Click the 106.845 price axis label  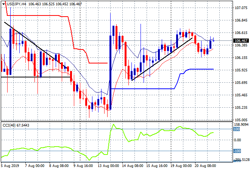point(241,20)
